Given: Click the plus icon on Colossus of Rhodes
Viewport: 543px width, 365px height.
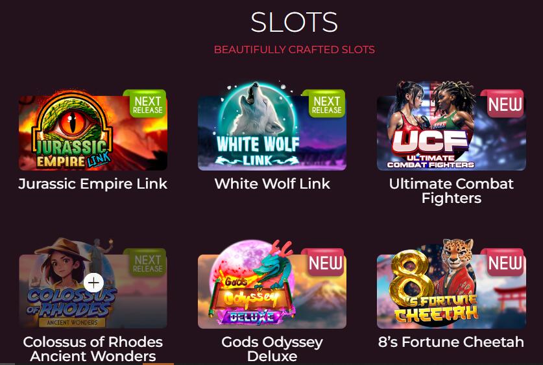Looking at the screenshot, I should [x=93, y=283].
